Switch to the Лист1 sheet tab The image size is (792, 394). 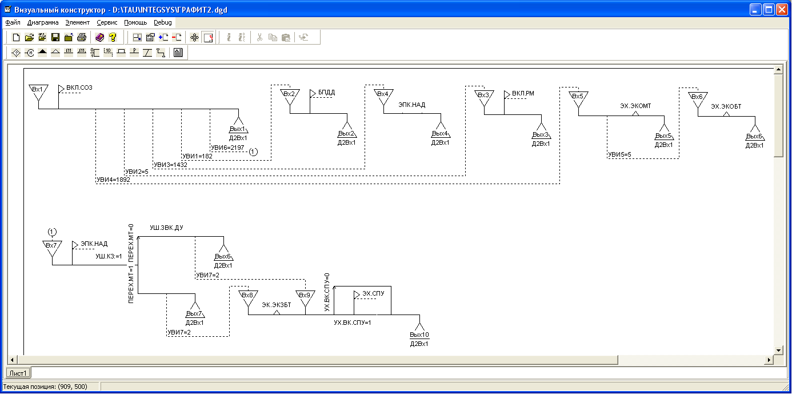(x=18, y=373)
